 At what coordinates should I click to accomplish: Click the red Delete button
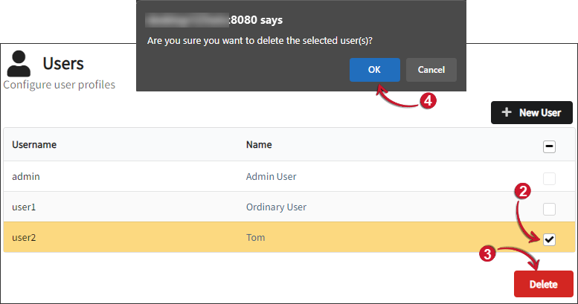(x=544, y=284)
